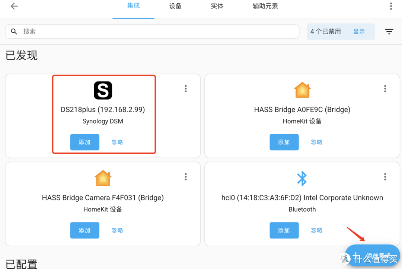402x269 pixels.
Task: Click the HomeKit icon on HASS Bridge Camera card
Action: tap(103, 178)
